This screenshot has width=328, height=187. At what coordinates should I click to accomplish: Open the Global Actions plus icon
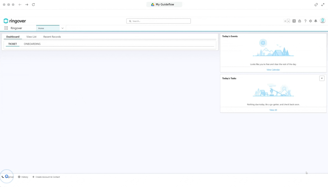click(294, 21)
